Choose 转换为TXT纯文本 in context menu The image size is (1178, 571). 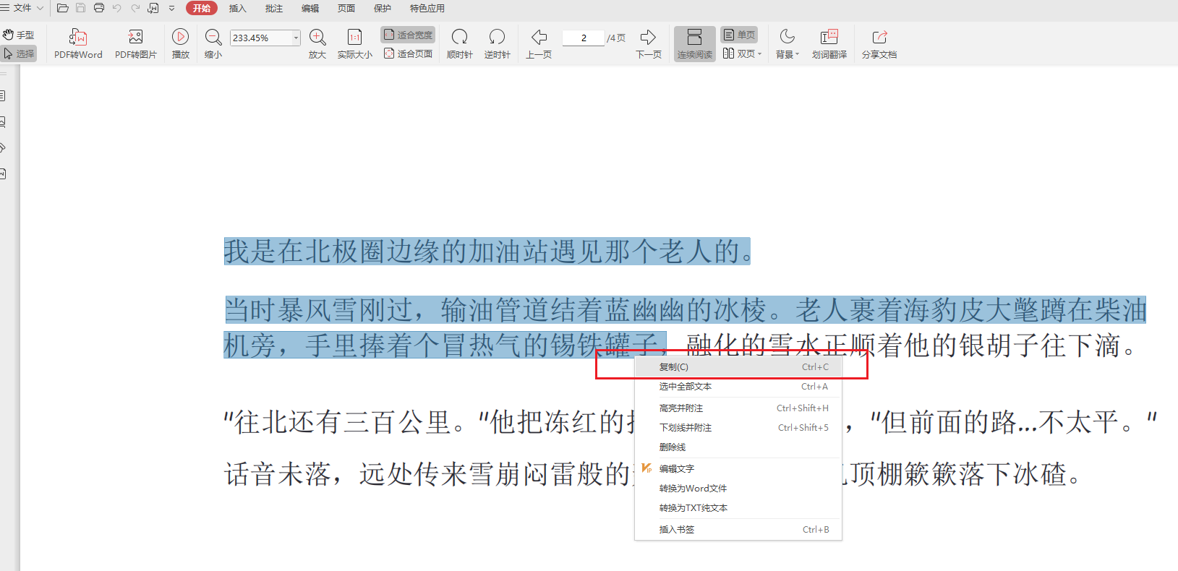738,508
